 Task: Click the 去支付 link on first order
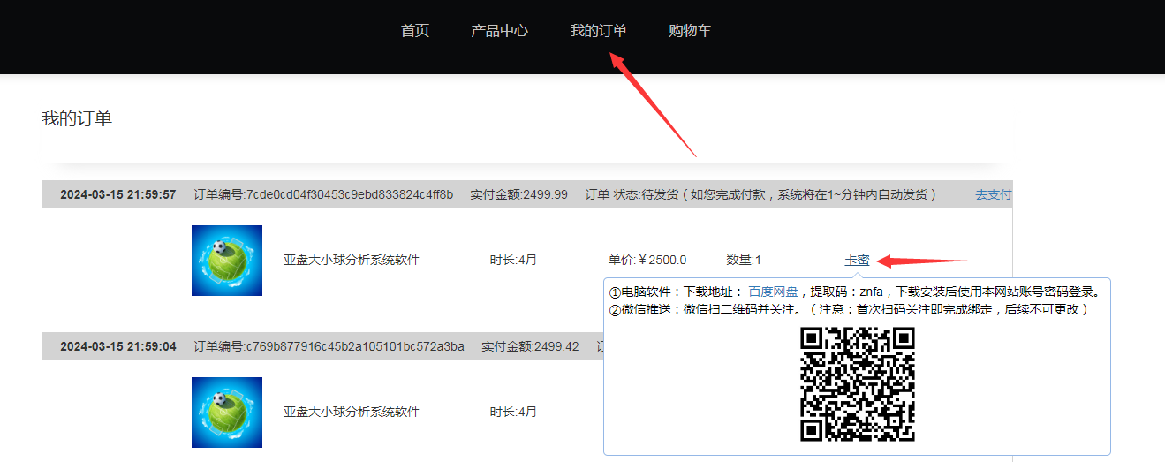(993, 194)
